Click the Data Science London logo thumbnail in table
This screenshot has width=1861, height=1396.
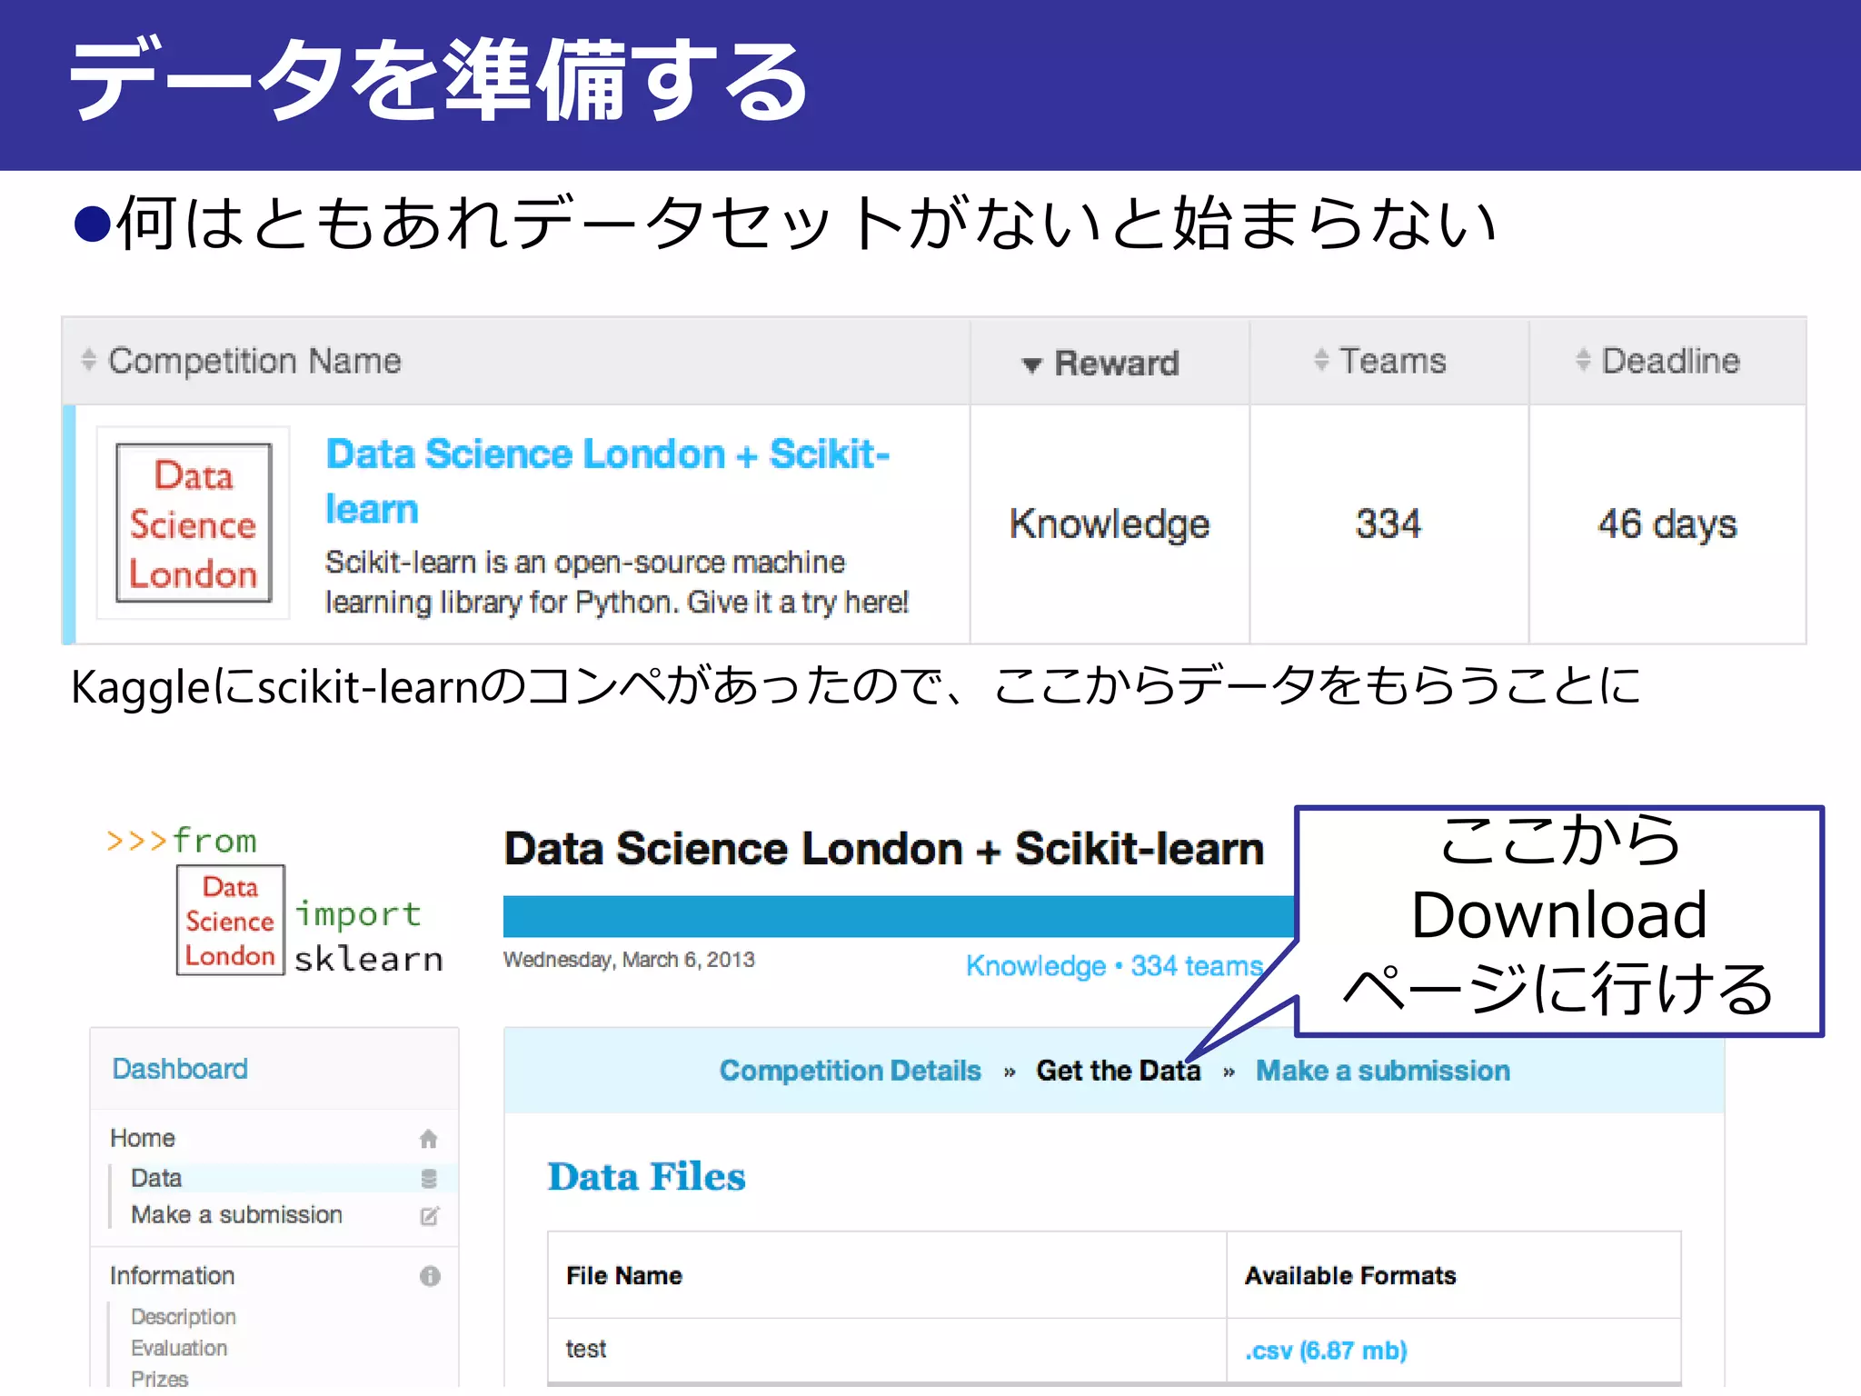(194, 523)
